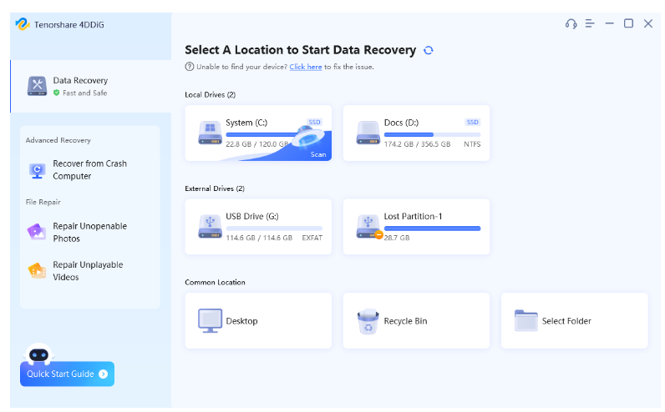Maximize the 4DDiG window

(x=628, y=23)
